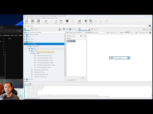Click the gear icon beside Depot field

click(81, 36)
